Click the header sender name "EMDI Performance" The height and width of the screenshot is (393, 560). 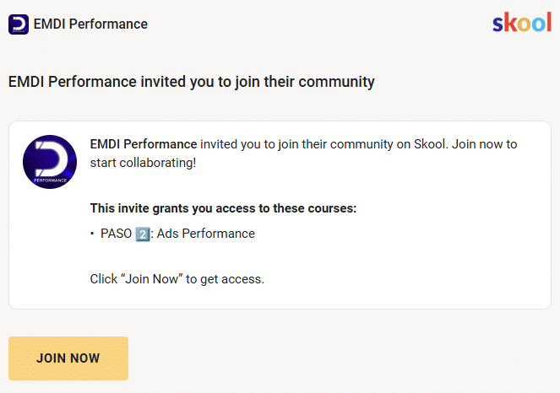tap(90, 24)
